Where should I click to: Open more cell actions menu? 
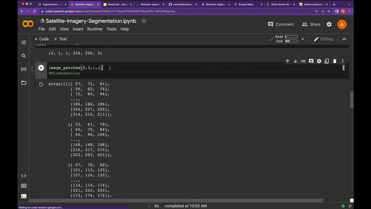click(x=343, y=61)
